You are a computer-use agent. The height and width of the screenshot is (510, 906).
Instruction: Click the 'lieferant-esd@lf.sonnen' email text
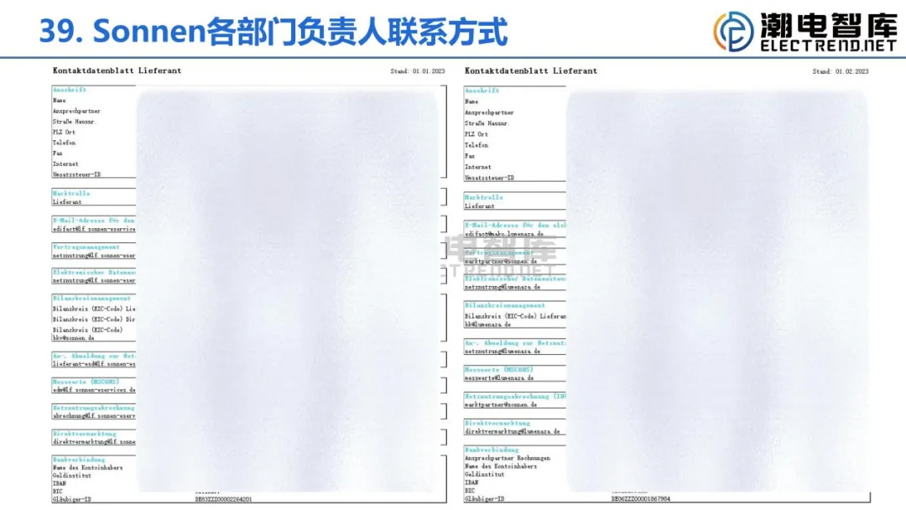coord(94,364)
